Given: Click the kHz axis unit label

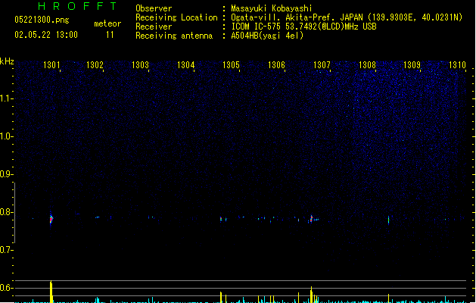Looking at the screenshot, I should coord(7,61).
